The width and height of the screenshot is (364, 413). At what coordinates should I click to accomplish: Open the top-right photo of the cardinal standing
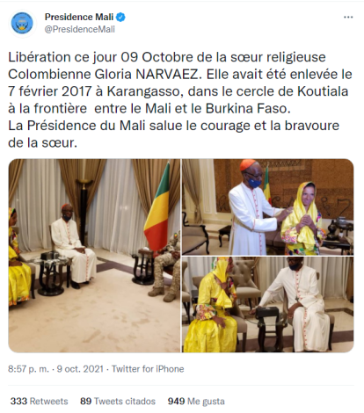(x=268, y=206)
